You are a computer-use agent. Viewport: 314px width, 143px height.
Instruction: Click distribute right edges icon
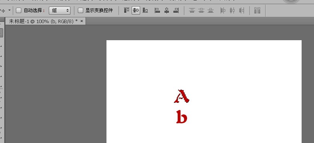pos(242,10)
